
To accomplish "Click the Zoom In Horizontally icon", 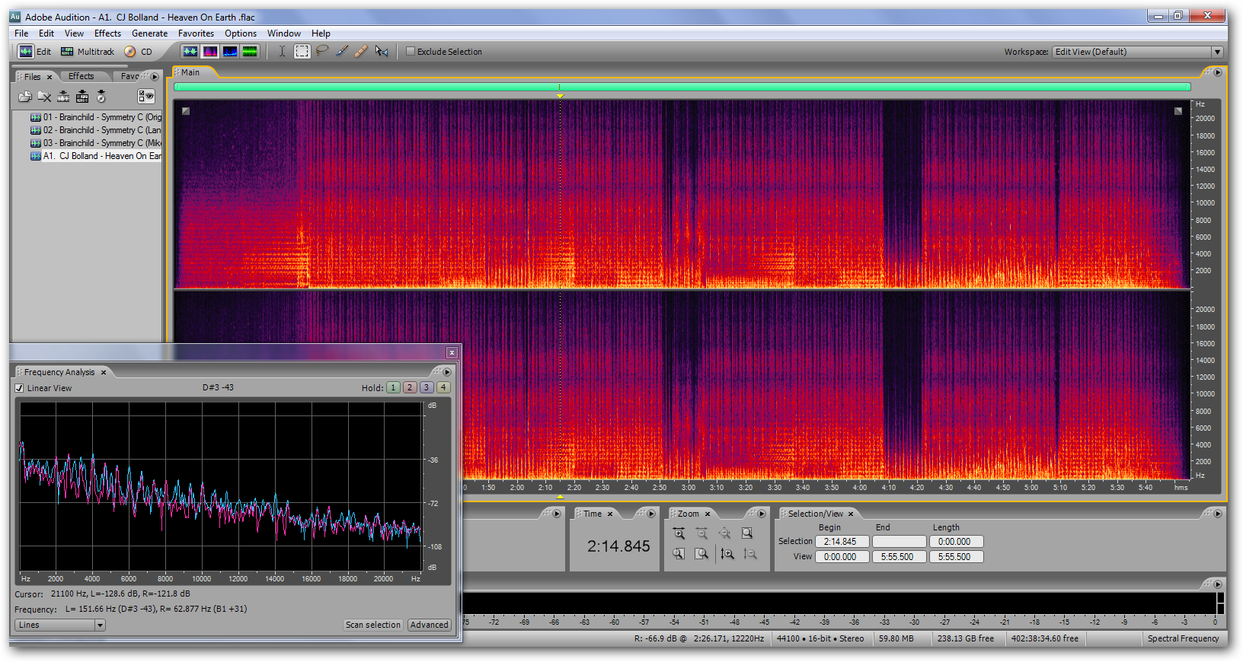I will click(679, 533).
